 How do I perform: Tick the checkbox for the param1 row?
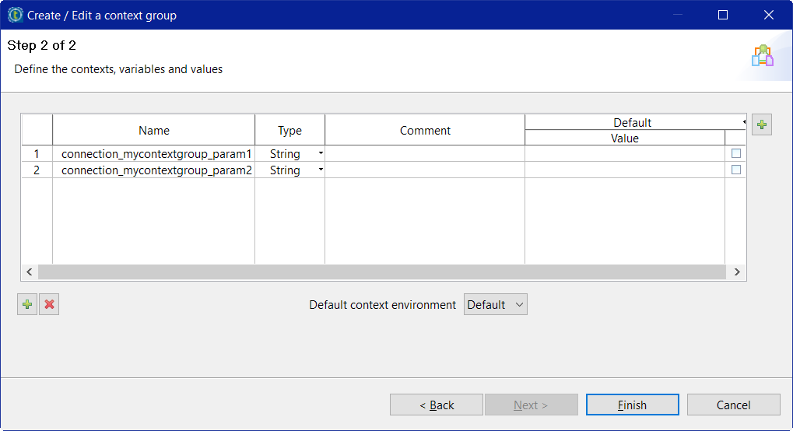point(736,153)
